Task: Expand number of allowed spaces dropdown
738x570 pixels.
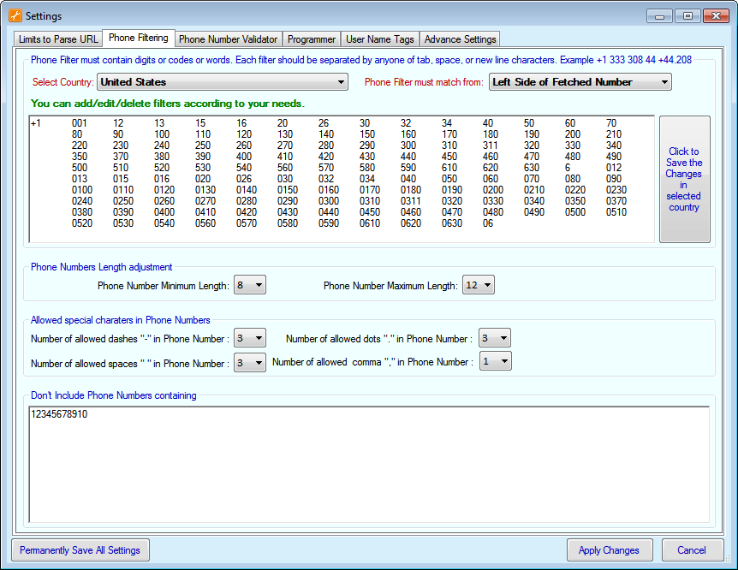Action: click(x=250, y=364)
